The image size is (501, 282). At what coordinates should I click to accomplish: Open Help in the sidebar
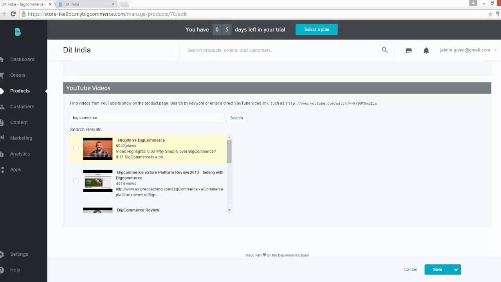coord(15,270)
